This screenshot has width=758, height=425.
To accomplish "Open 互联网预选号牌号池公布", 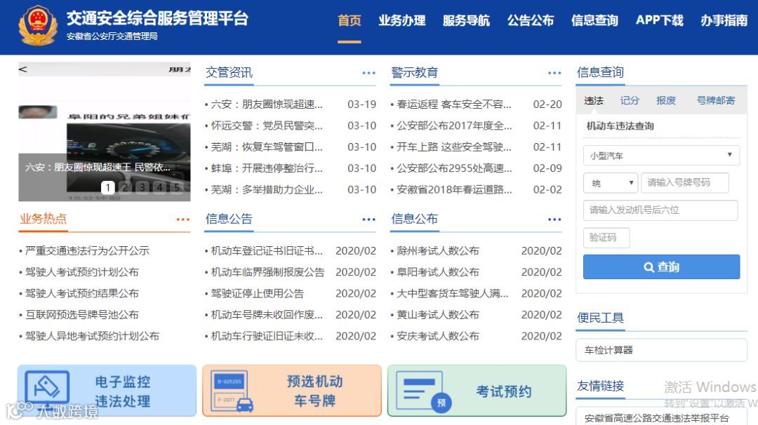I will click(81, 314).
